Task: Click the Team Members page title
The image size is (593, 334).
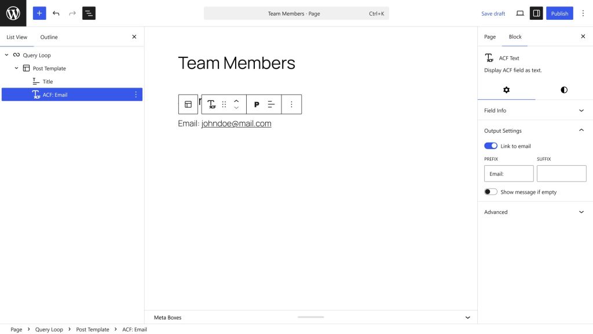Action: point(236,63)
